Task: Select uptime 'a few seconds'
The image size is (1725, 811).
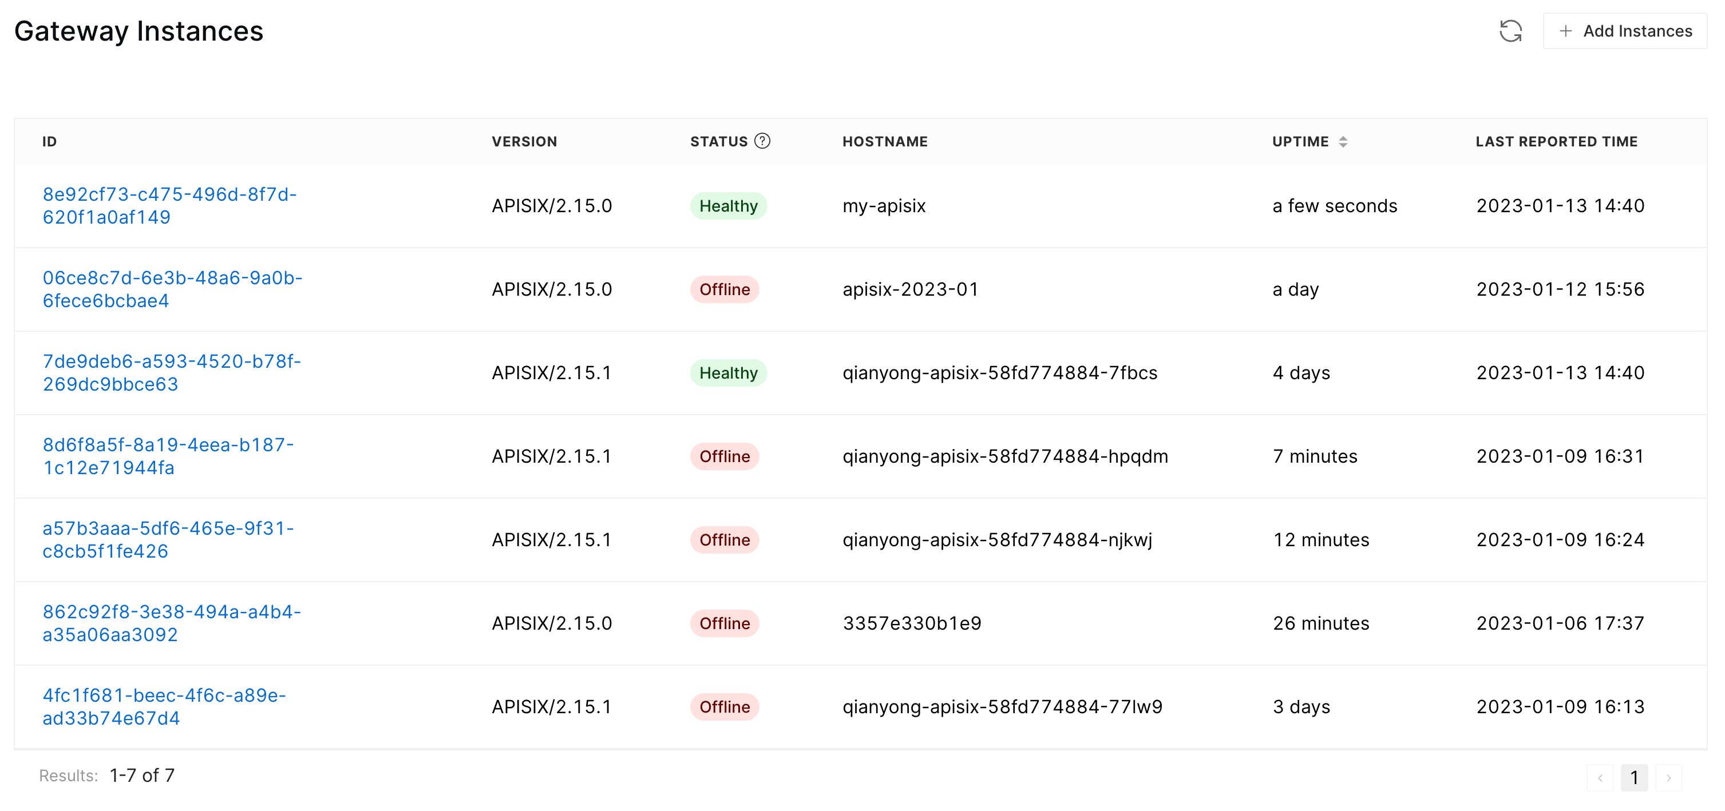Action: pos(1335,206)
